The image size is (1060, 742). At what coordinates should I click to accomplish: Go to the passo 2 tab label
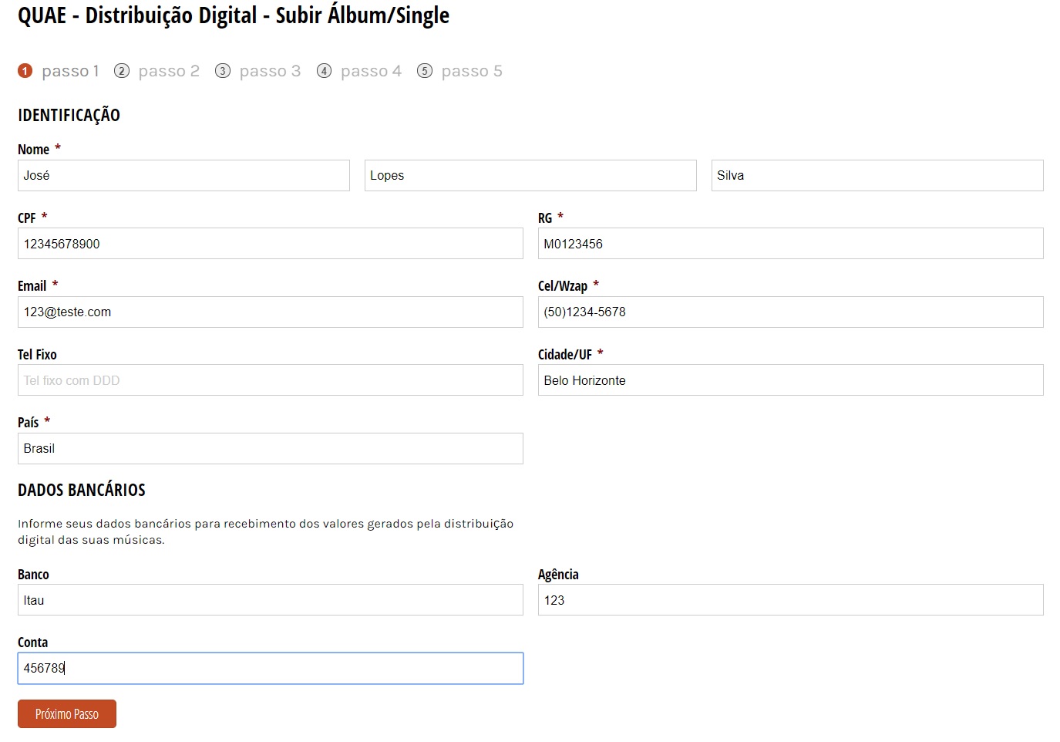(169, 71)
